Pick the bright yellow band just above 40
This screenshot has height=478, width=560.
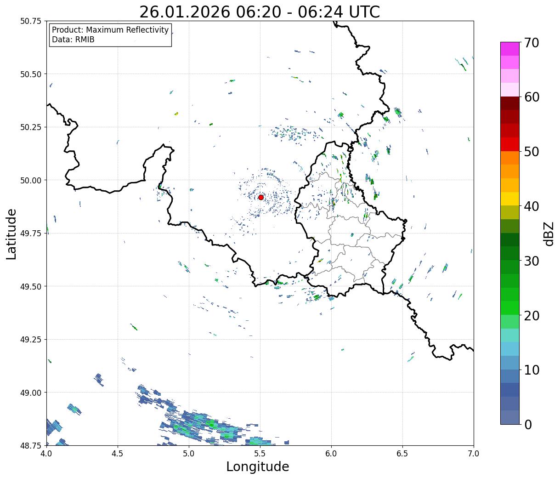tap(510, 199)
